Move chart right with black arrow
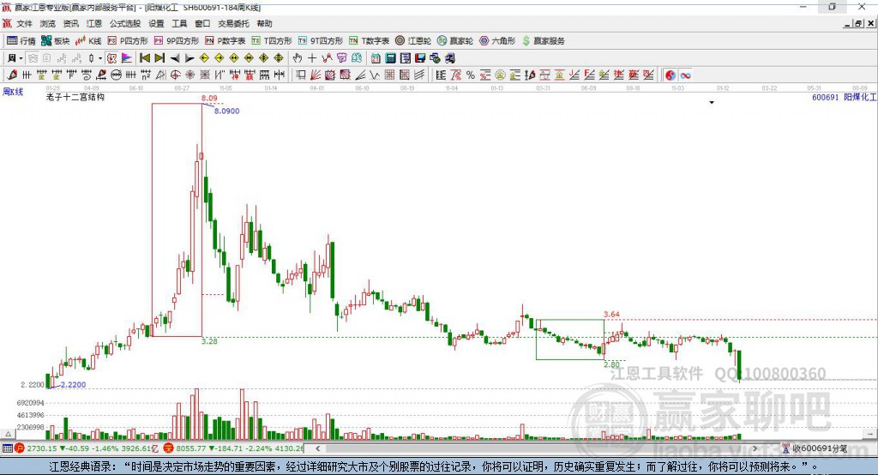This screenshot has width=878, height=475. coord(189,58)
